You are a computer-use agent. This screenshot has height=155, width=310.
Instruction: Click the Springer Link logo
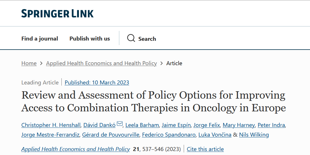pyautogui.click(x=57, y=13)
